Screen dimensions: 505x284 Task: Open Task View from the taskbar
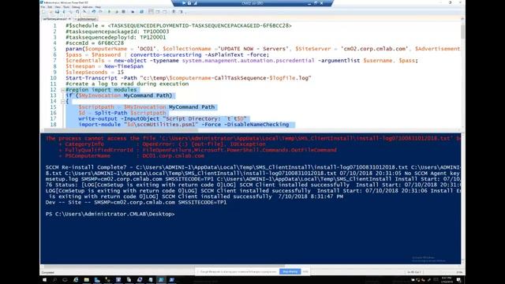click(x=65, y=280)
